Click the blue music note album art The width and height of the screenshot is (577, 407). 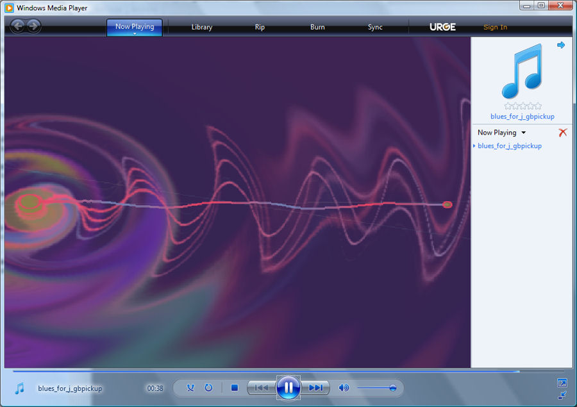(523, 71)
